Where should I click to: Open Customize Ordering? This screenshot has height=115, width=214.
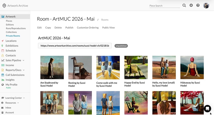pyautogui.click(x=88, y=28)
